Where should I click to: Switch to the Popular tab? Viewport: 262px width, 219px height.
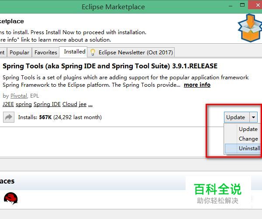coord(19,53)
